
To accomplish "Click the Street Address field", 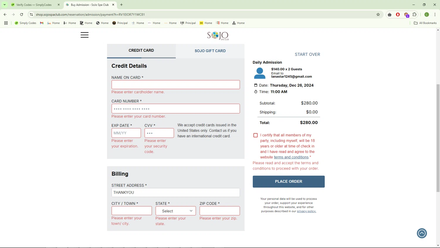I will [x=176, y=192].
